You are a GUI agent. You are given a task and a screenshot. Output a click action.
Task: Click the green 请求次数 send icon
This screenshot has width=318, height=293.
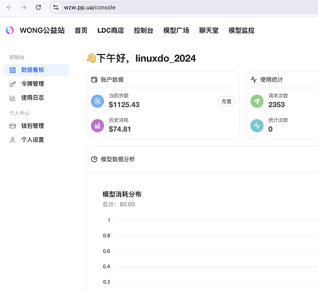click(257, 101)
